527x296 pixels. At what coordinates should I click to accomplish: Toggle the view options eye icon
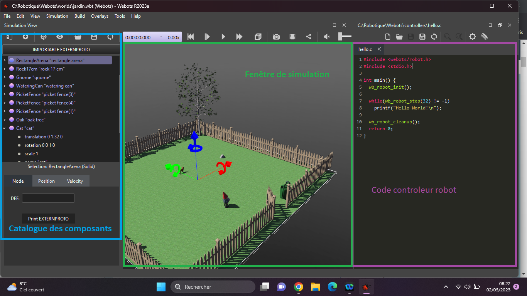60,37
